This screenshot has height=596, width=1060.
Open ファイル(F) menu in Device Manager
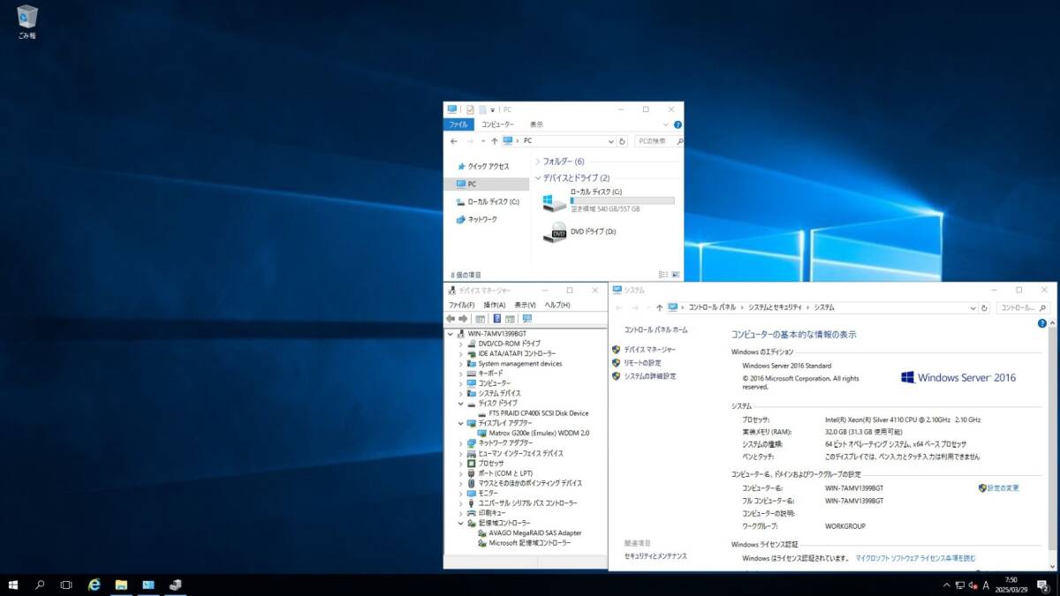click(461, 305)
